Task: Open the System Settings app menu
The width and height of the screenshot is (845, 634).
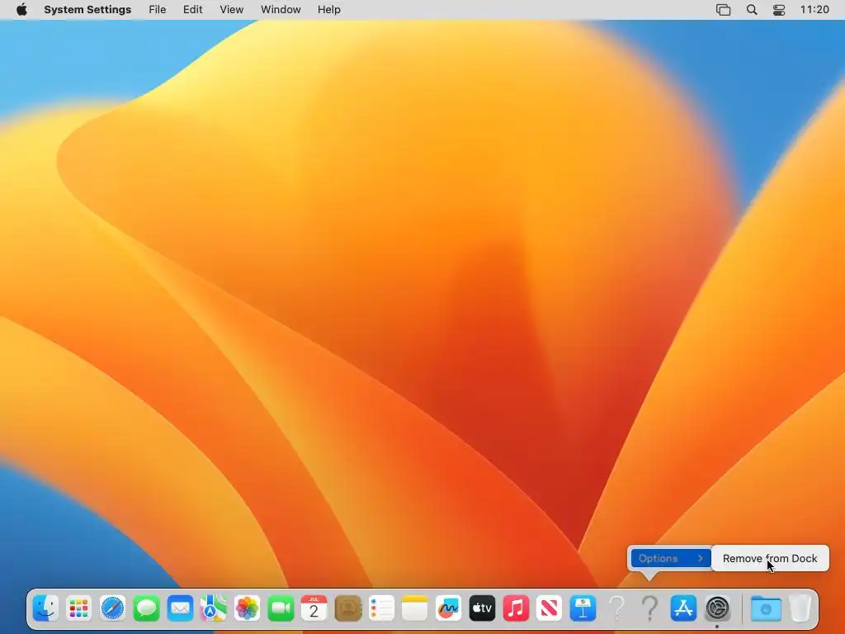Action: 87,10
